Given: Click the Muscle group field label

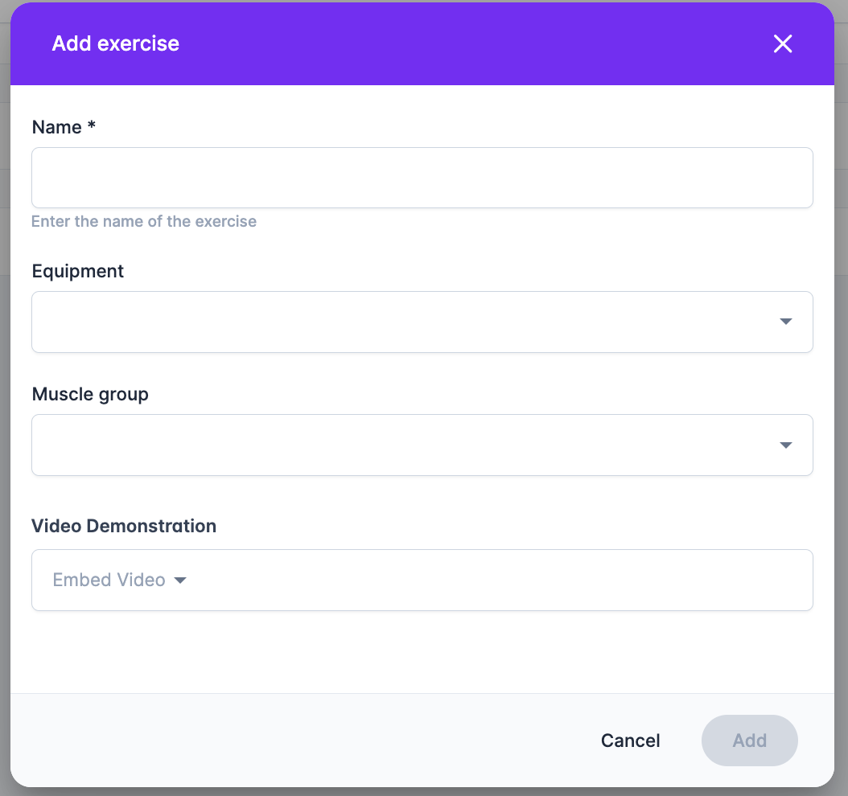Looking at the screenshot, I should 90,394.
